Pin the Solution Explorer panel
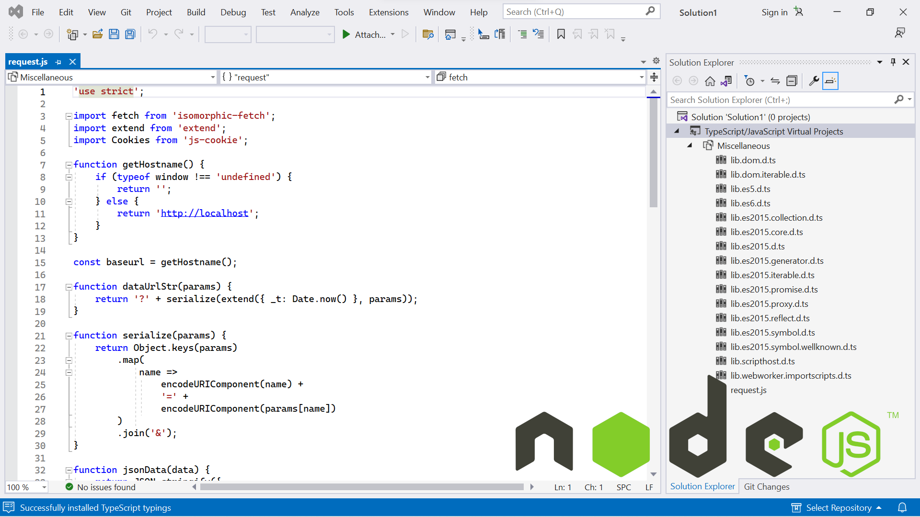The image size is (920, 517). coord(893,62)
